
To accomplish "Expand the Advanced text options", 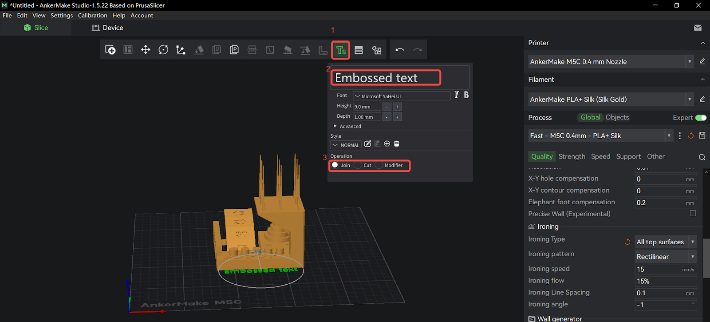I will (x=347, y=126).
